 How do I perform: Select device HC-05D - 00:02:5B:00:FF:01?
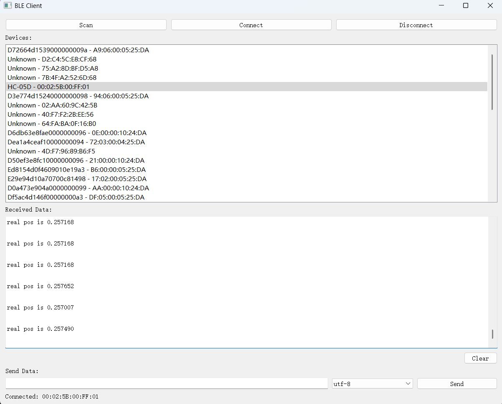pos(247,87)
